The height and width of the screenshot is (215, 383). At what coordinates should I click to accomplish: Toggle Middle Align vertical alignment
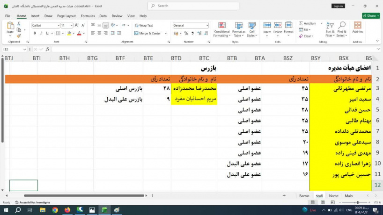[99, 25]
